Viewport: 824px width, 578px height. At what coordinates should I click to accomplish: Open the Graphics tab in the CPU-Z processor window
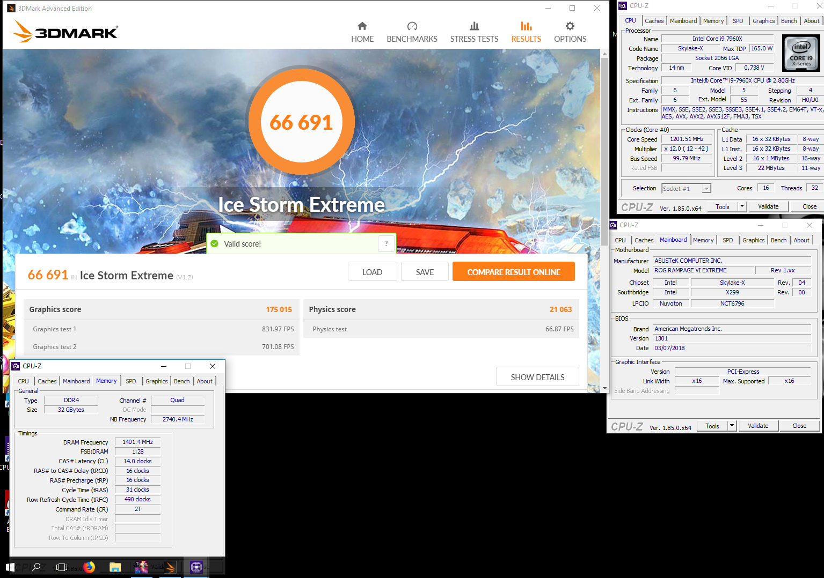763,21
